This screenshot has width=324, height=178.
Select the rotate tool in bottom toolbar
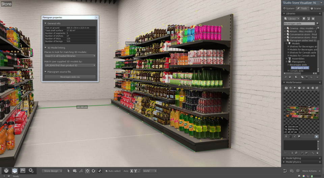point(93,171)
